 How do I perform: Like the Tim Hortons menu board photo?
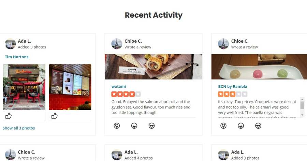click(55, 116)
